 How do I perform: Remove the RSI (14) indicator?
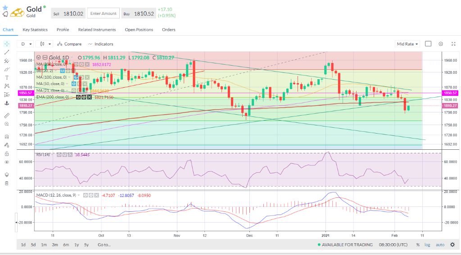pyautogui.click(x=70, y=155)
